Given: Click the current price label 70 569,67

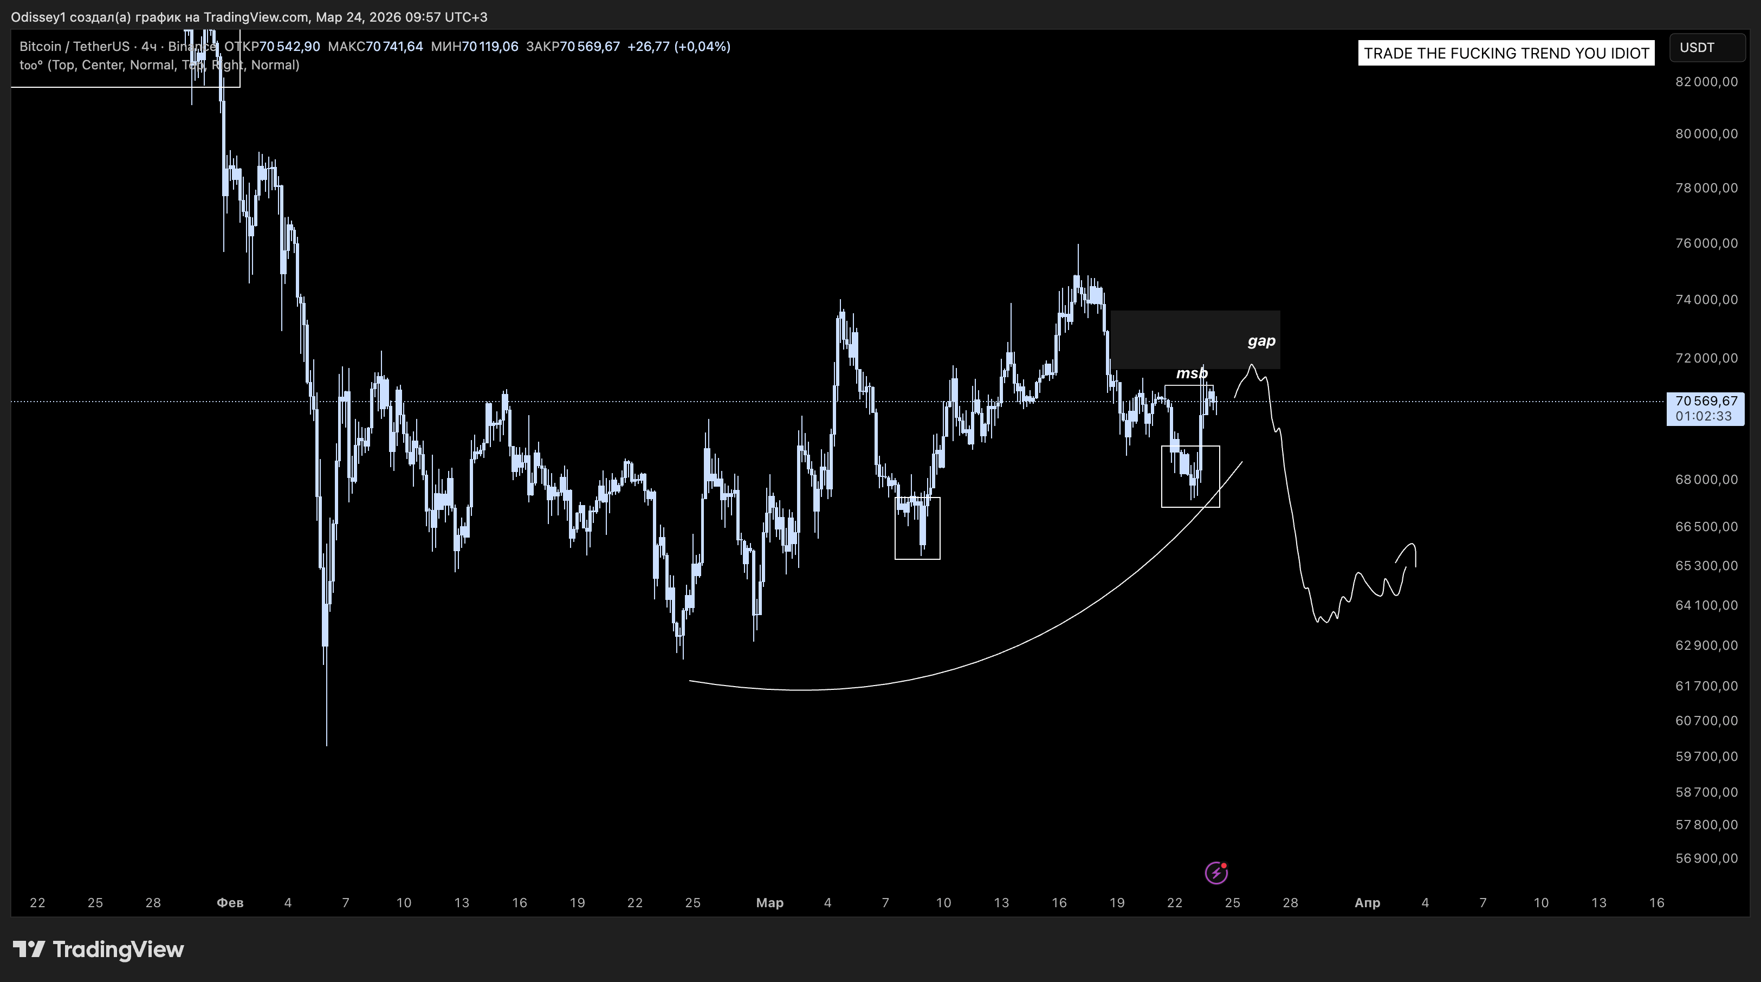Looking at the screenshot, I should coord(1706,402).
